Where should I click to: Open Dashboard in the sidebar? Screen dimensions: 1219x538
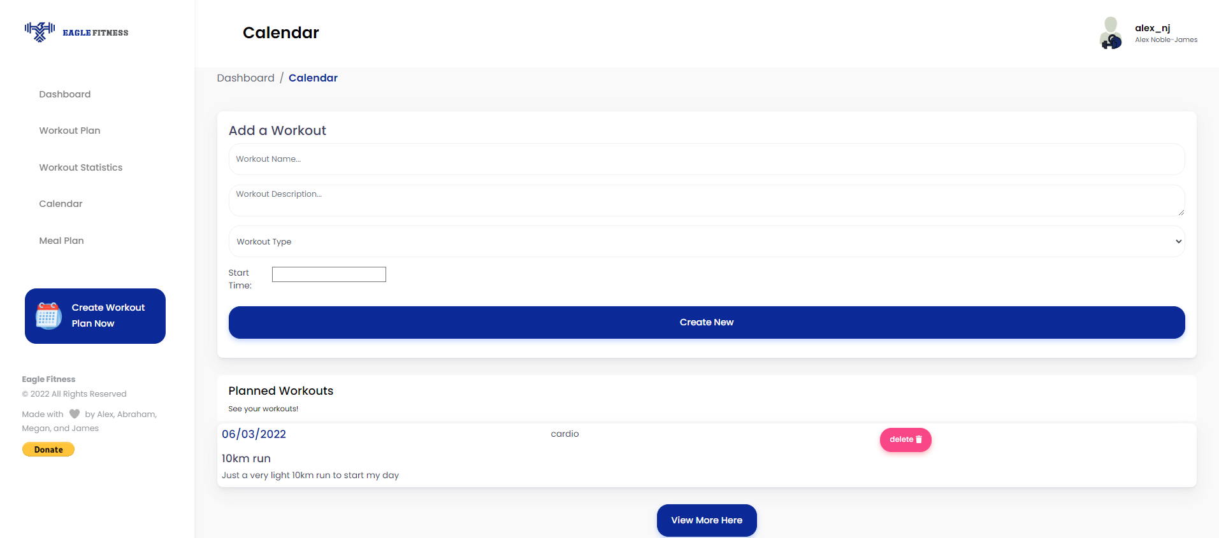click(65, 94)
